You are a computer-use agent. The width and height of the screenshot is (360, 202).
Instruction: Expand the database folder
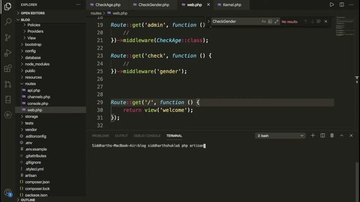tap(33, 57)
